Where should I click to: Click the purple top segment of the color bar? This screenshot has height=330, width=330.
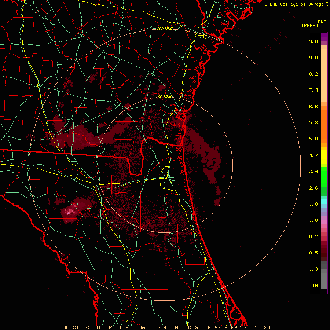click(x=324, y=37)
